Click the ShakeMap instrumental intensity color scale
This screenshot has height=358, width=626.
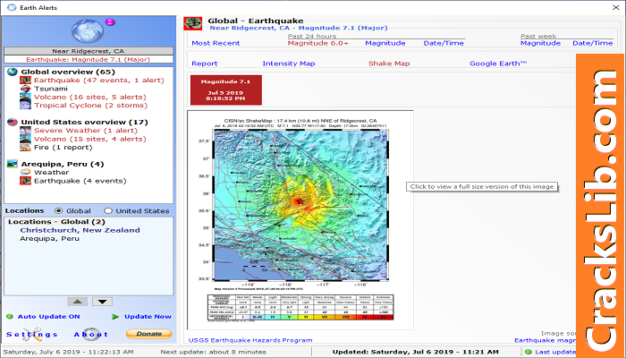(x=300, y=317)
